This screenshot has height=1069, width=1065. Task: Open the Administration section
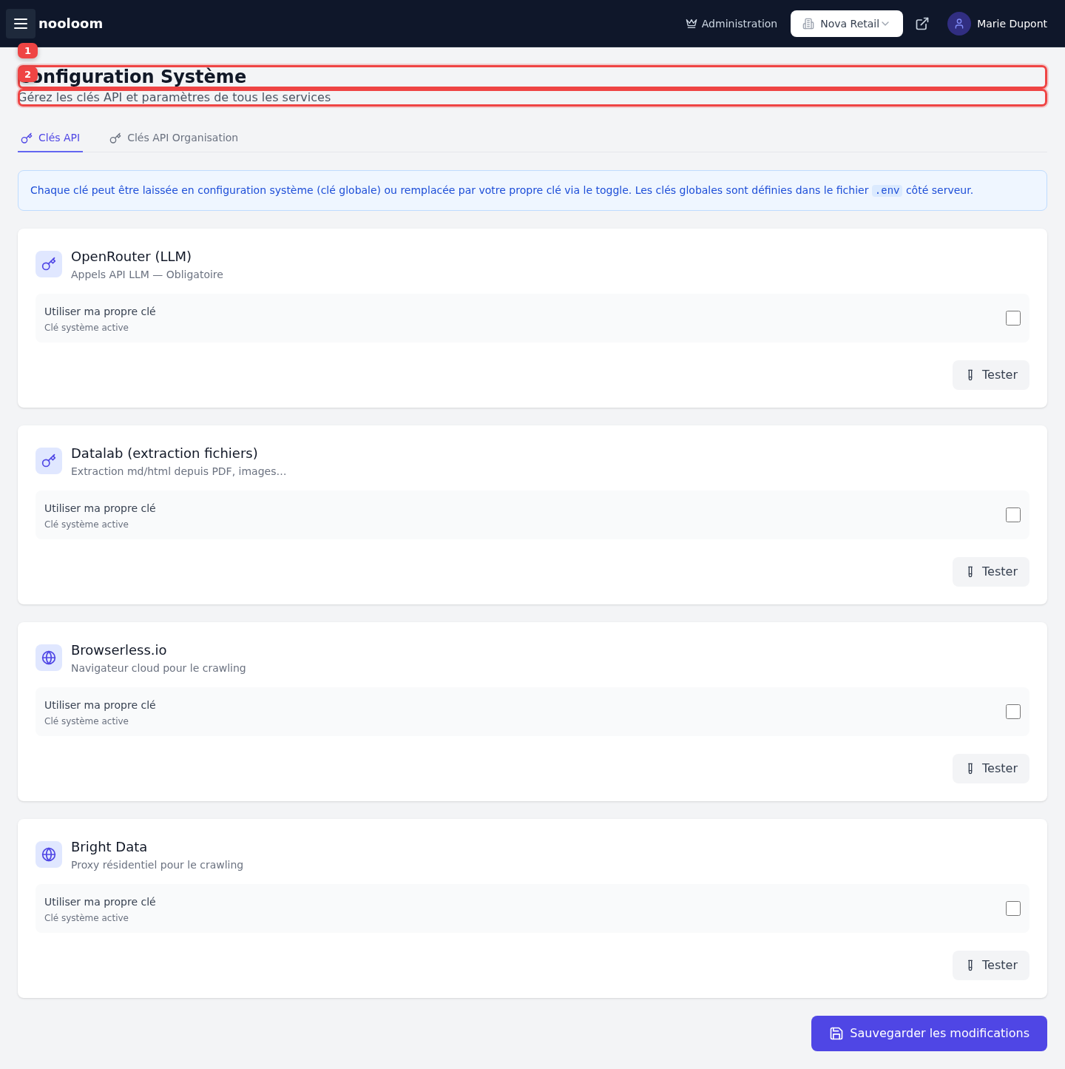pyautogui.click(x=731, y=24)
